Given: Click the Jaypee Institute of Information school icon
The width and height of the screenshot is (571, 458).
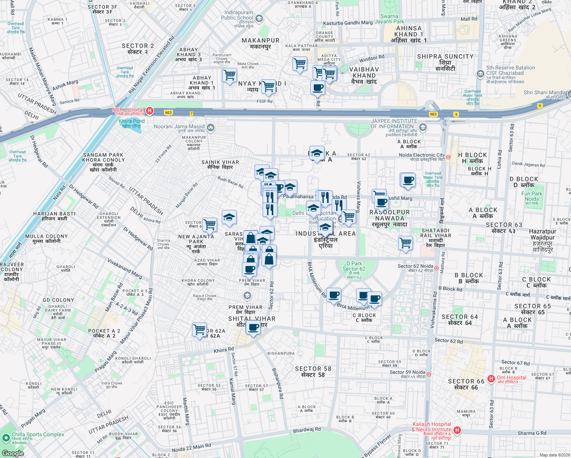Looking at the screenshot, I should [x=422, y=128].
